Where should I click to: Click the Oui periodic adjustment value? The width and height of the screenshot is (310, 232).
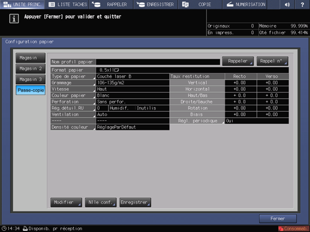click(257, 121)
